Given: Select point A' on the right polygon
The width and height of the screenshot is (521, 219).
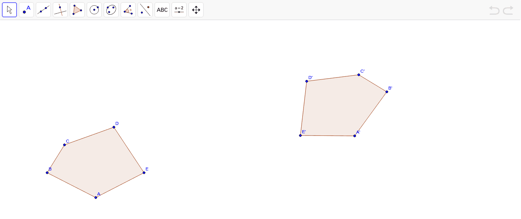Looking at the screenshot, I should pos(355,136).
